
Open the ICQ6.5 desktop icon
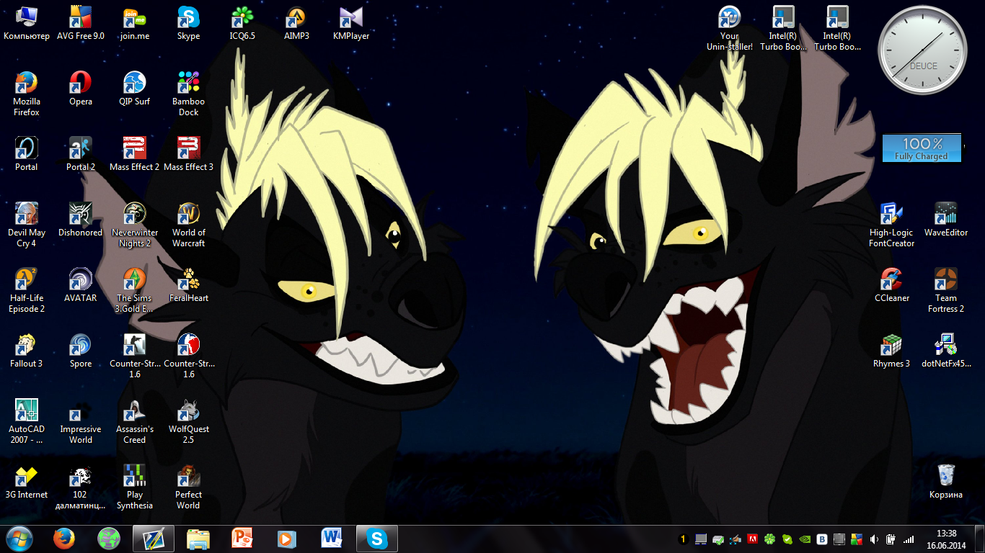pos(242,23)
